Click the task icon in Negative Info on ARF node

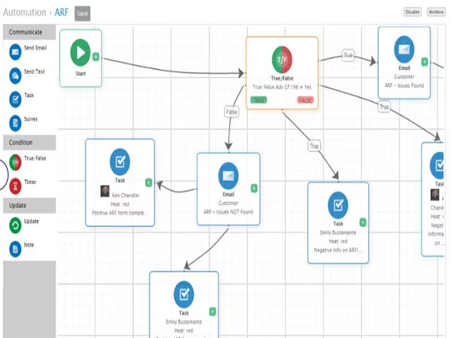click(338, 205)
